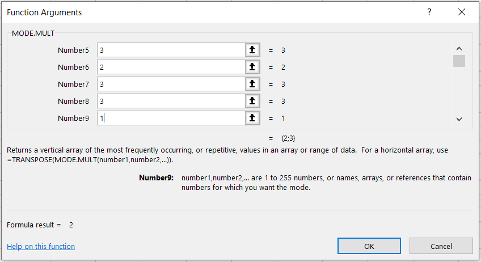
Task: Click the collapse dialog icon for Number6
Action: point(252,67)
